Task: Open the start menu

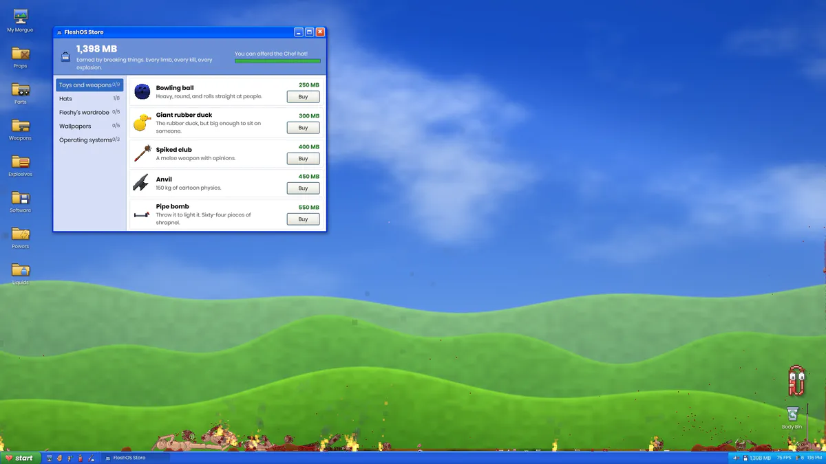Action: point(19,458)
